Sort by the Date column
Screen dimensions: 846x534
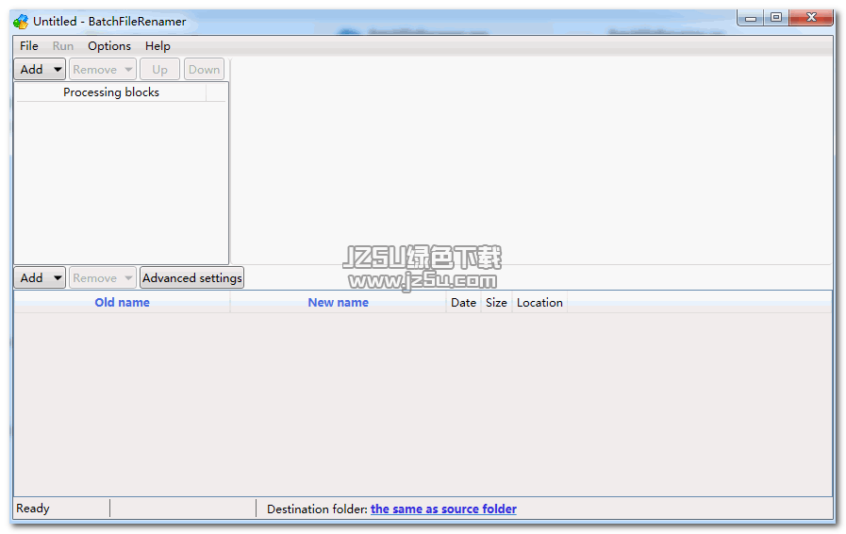click(463, 303)
